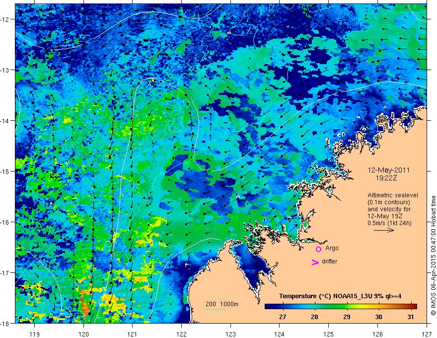Click the 121 longitude axis label
The image size is (437, 338).
click(x=133, y=334)
